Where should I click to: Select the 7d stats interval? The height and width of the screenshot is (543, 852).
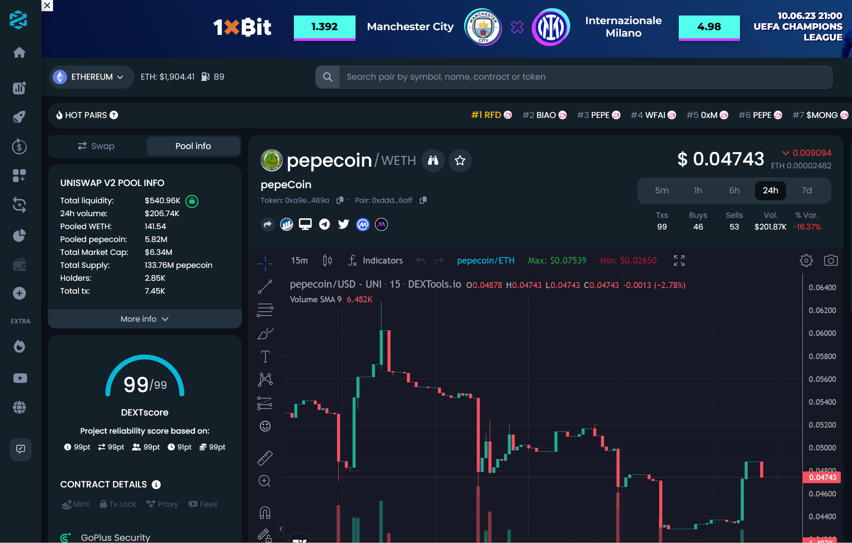tap(807, 190)
